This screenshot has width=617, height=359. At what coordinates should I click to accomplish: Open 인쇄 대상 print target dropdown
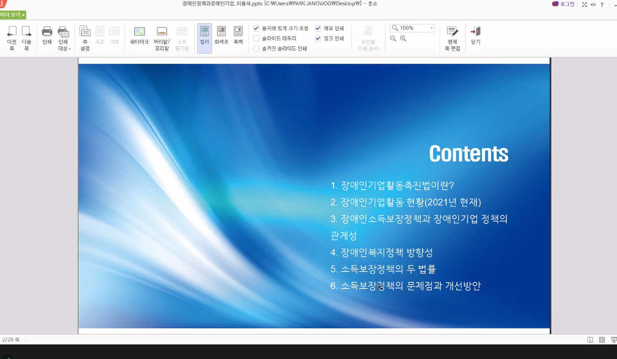64,38
